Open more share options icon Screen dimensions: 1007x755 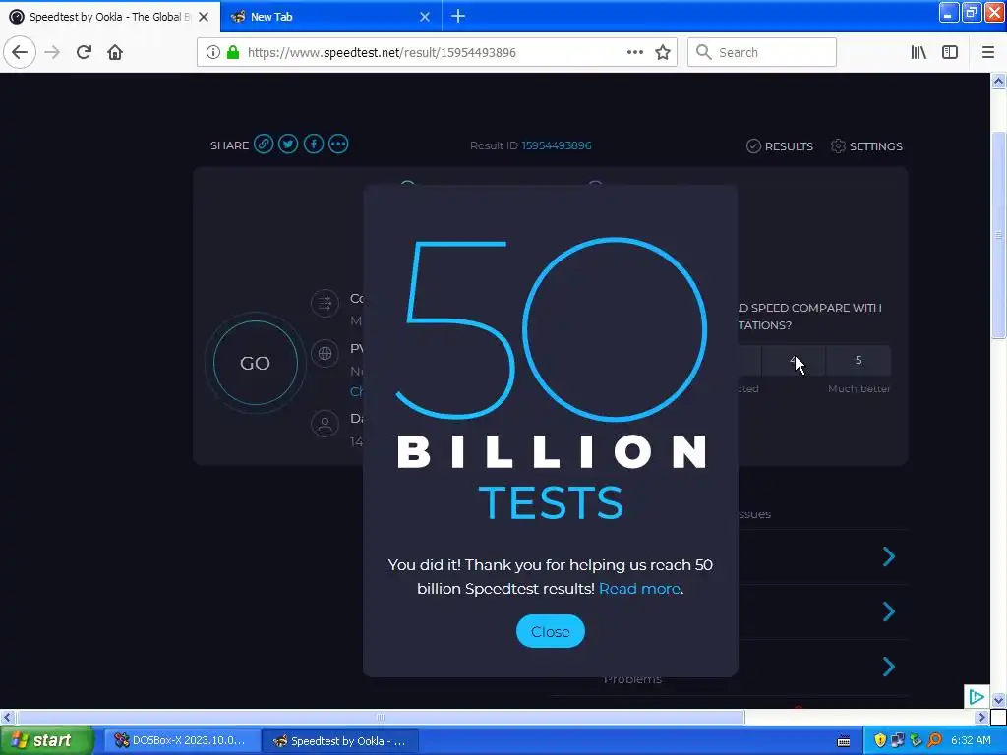tap(338, 144)
